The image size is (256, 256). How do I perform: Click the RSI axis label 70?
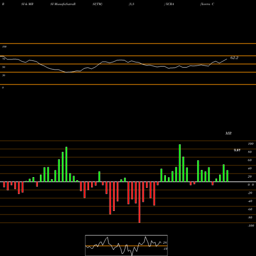click(4, 59)
